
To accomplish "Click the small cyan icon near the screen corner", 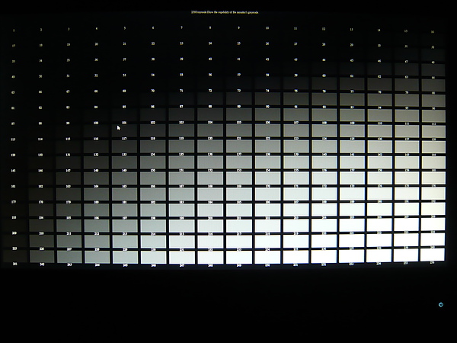I will pyautogui.click(x=441, y=305).
